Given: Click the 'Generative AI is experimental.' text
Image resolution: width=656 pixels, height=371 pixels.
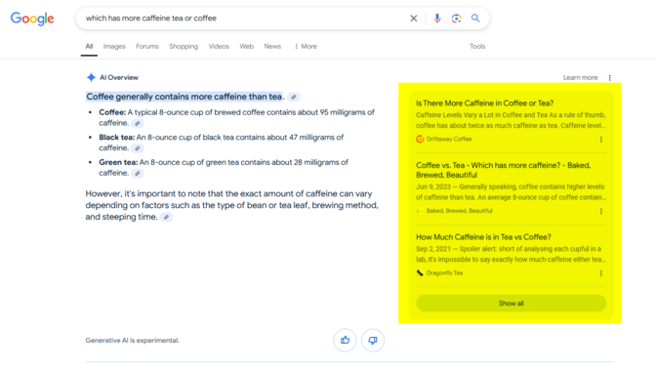Looking at the screenshot, I should pyautogui.click(x=132, y=341).
